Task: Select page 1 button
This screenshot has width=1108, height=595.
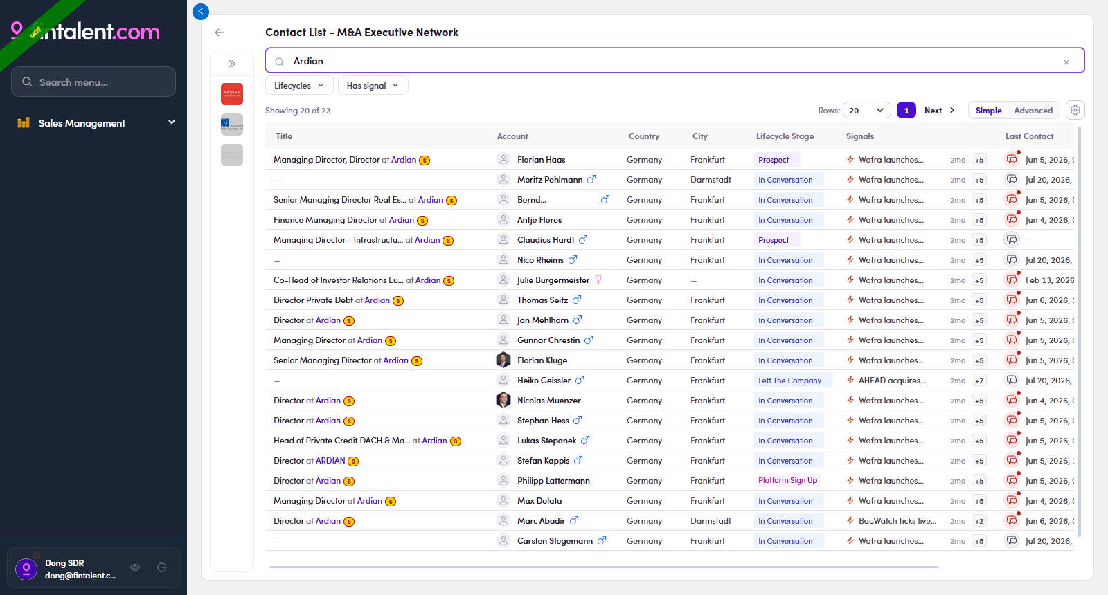Action: [x=906, y=111]
